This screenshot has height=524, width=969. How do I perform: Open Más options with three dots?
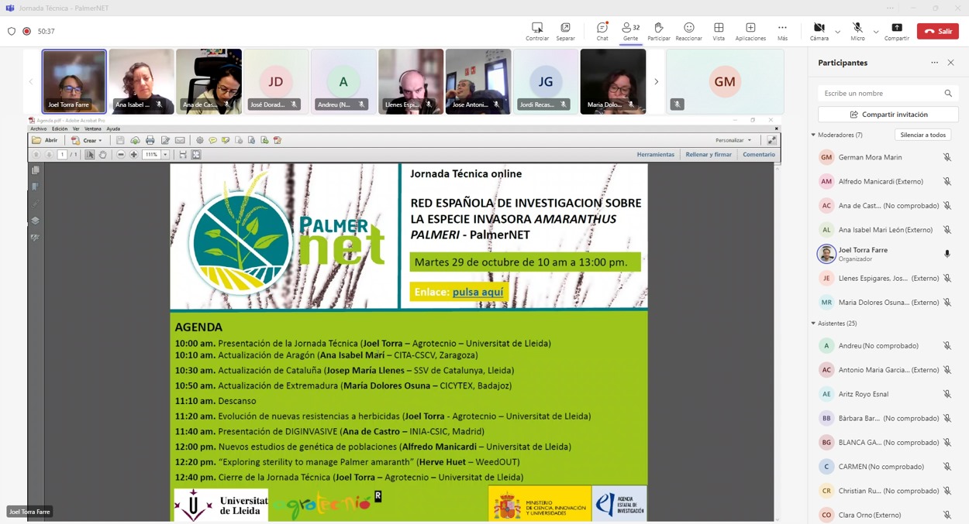(x=782, y=31)
